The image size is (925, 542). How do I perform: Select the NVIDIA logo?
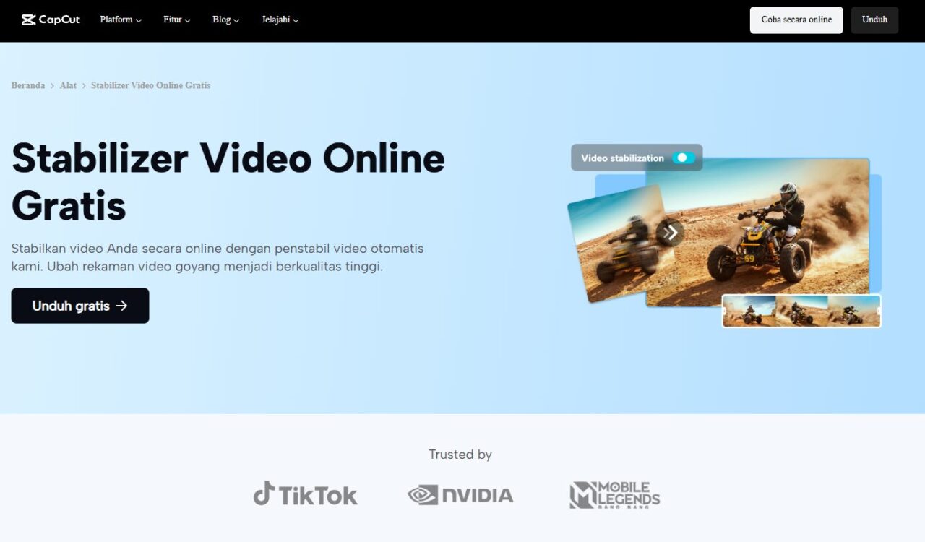pyautogui.click(x=460, y=495)
